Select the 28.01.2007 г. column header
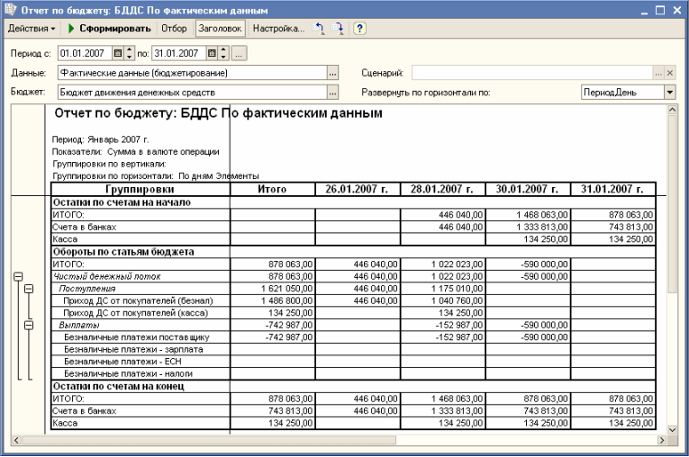 (442, 189)
